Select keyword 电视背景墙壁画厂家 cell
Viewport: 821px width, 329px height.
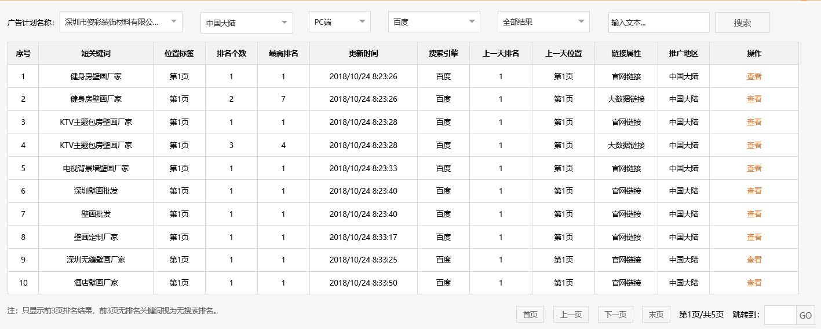[x=96, y=168]
